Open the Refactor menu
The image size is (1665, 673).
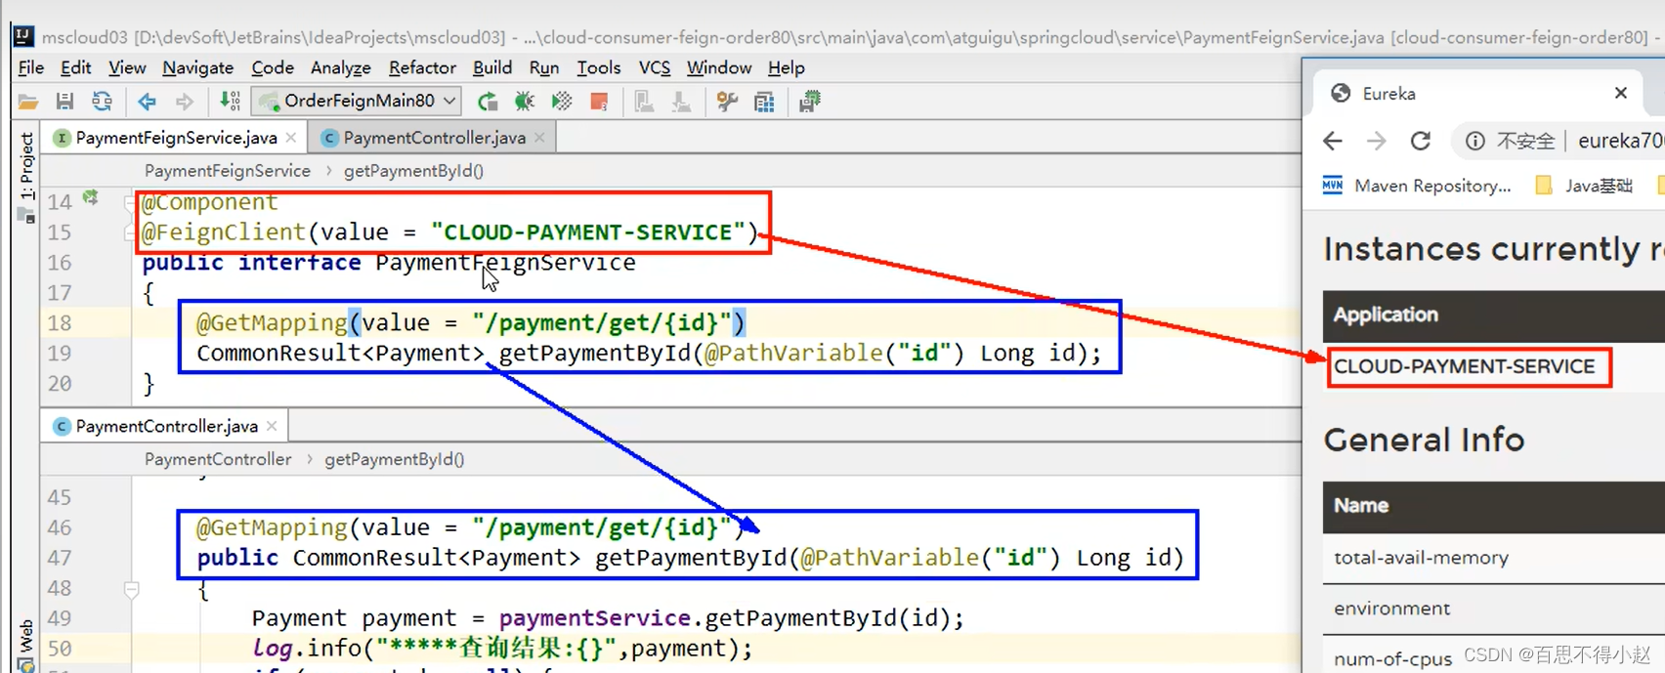click(422, 67)
